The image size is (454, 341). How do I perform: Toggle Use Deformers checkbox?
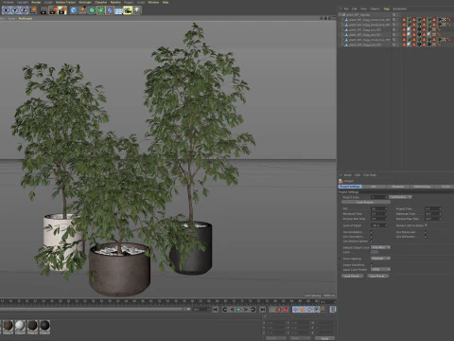click(426, 237)
